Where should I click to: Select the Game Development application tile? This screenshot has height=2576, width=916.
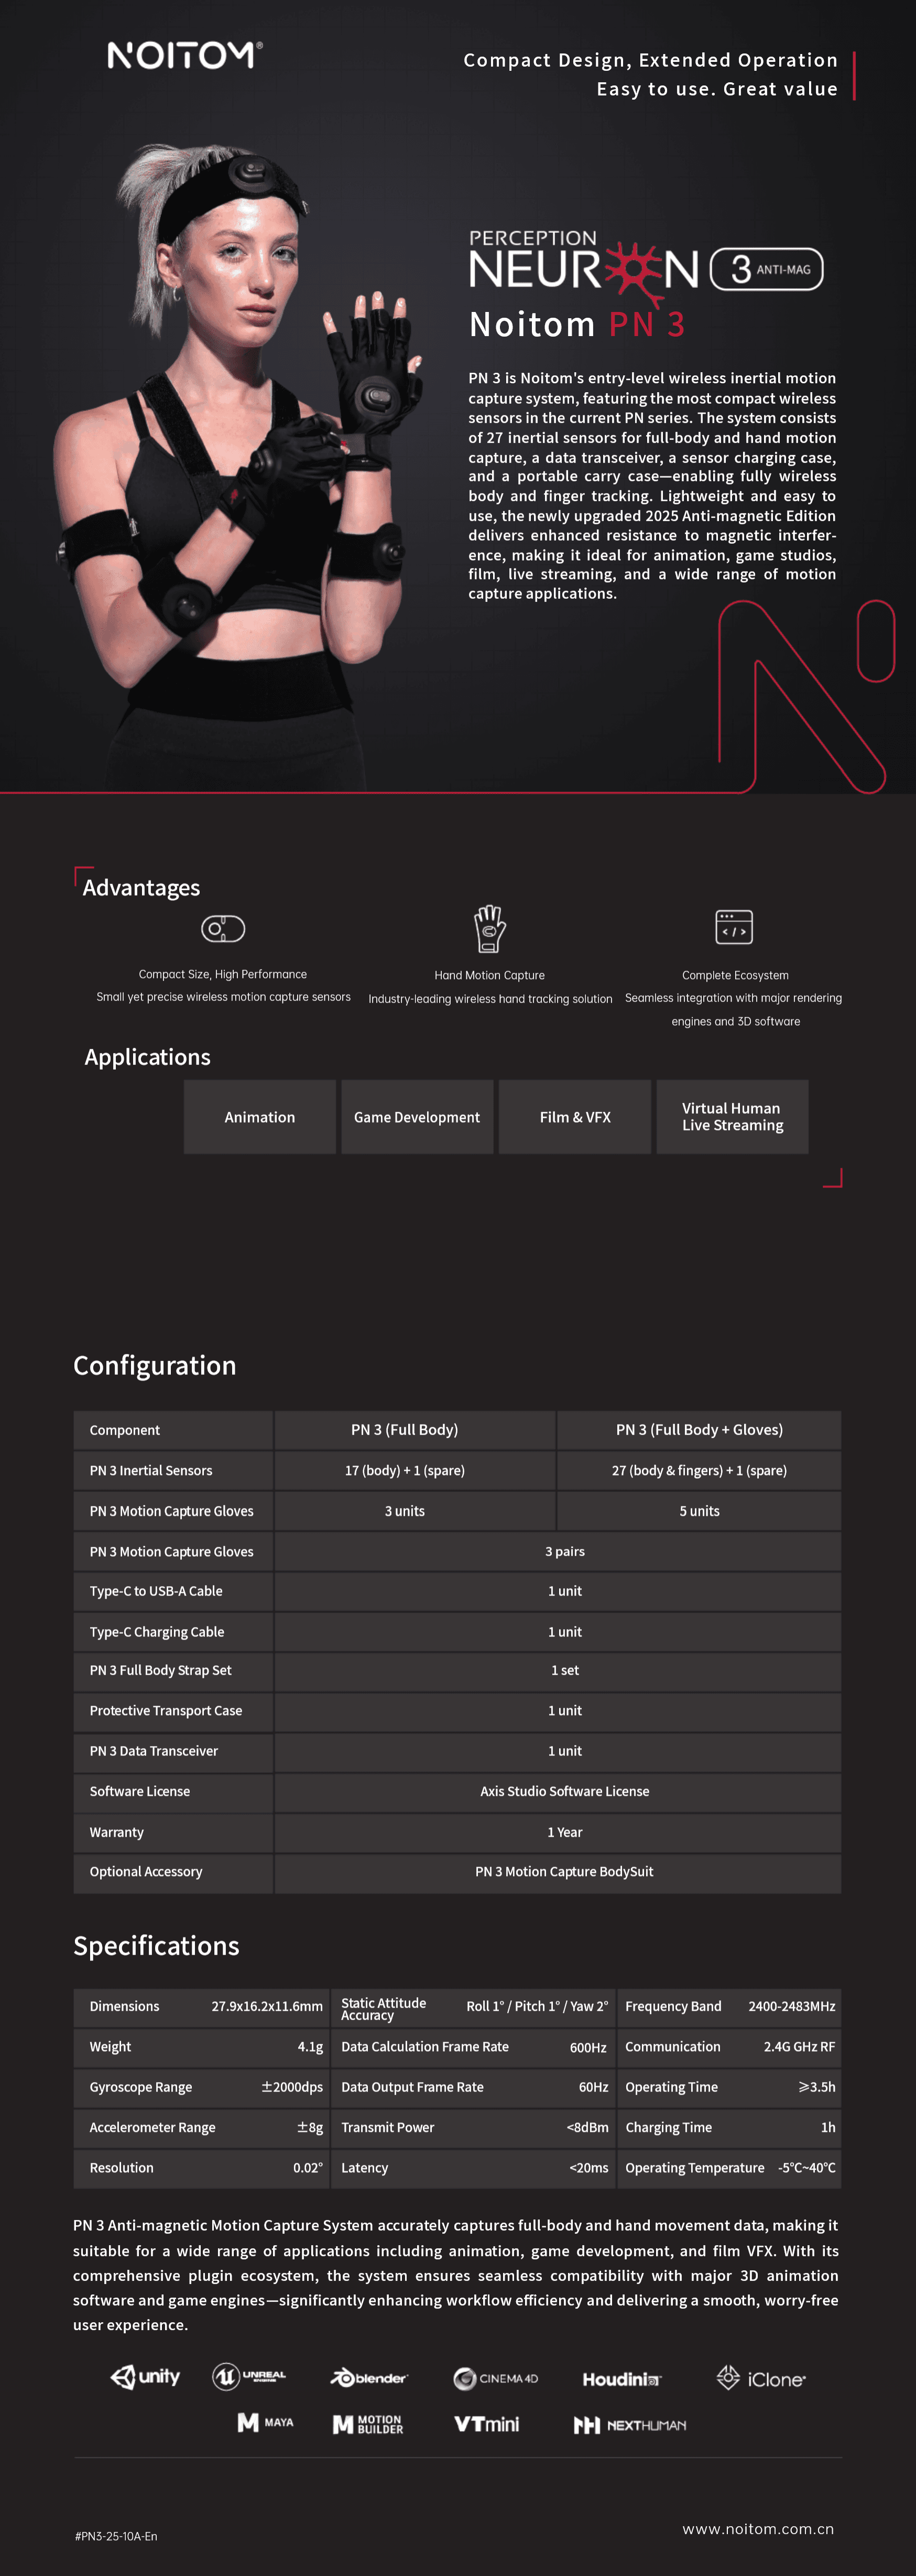tap(418, 1117)
